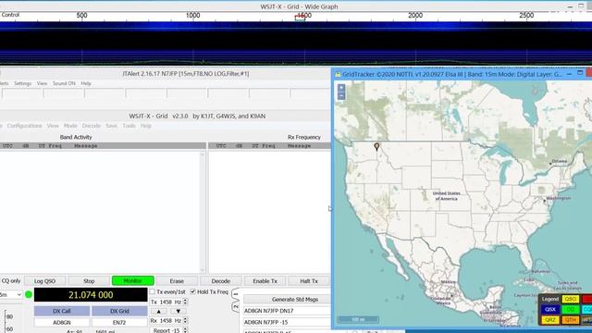Viewport: 592px width, 333px height.
Task: Click the DX Grid button
Action: (x=119, y=311)
